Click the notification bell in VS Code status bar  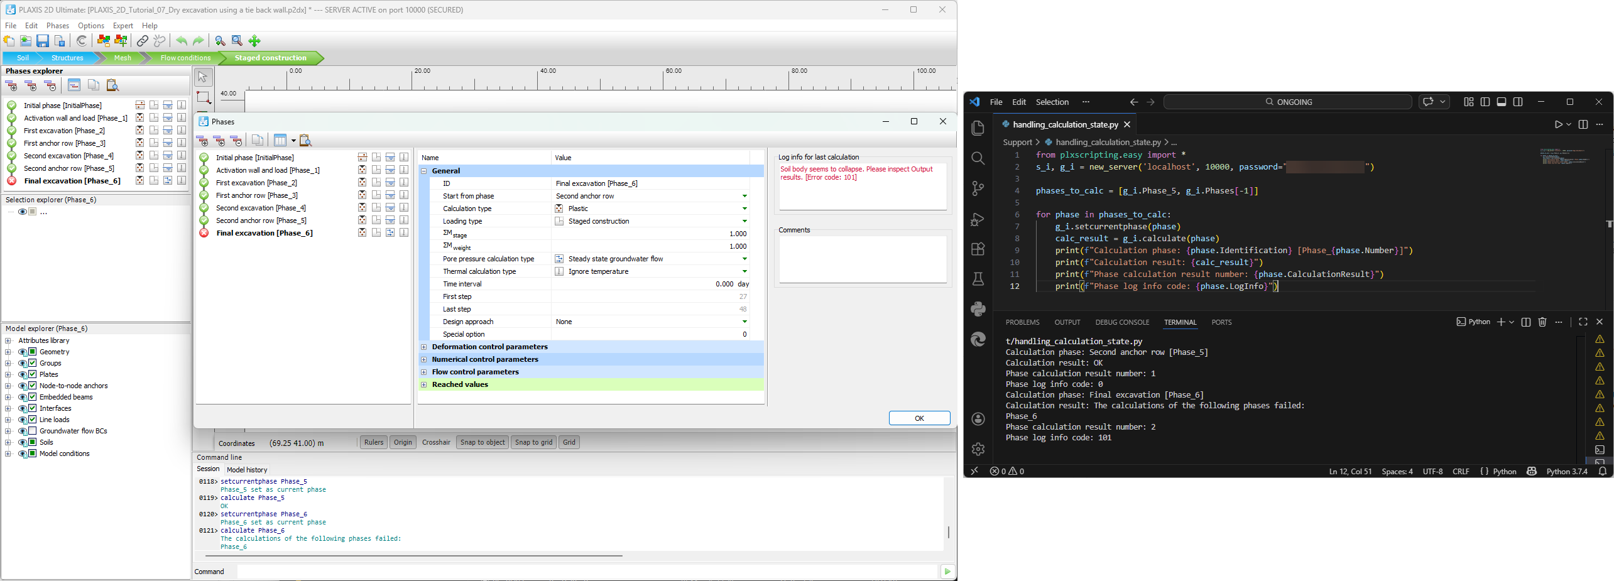pos(1603,472)
